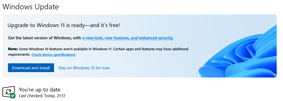This screenshot has height=101, width=283.
Task: Click the You're up to date status text
Action: [x=39, y=90]
